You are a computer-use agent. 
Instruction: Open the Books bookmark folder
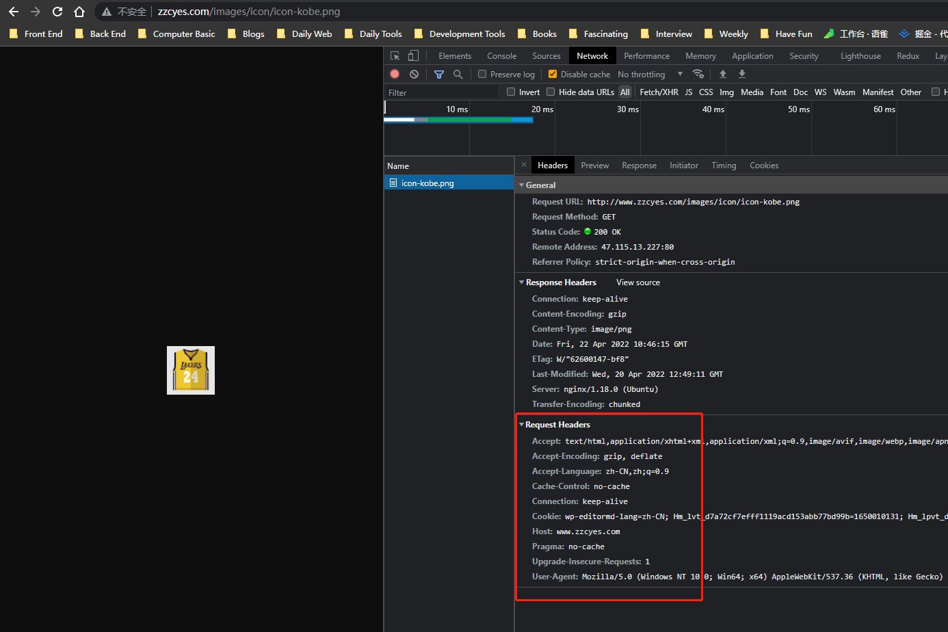tap(537, 34)
